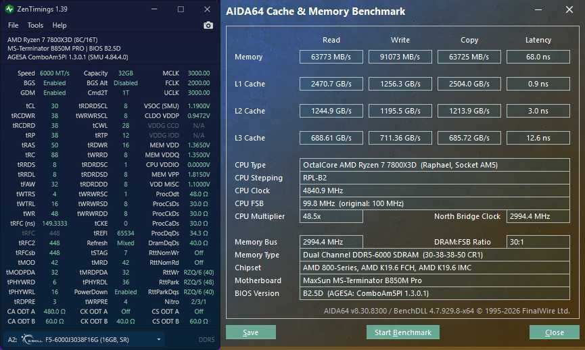This screenshot has height=350, width=585.
Task: Click the L2 Cache Latency 3.0 ns field
Action: 538,111
